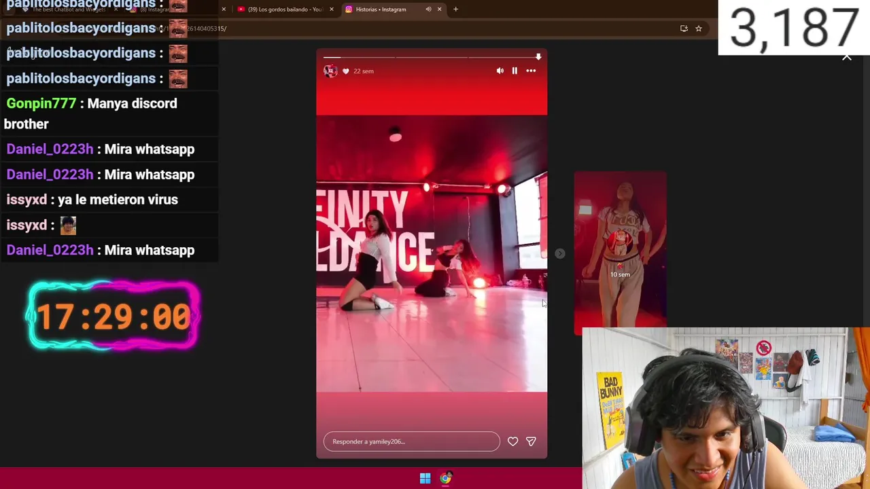This screenshot has height=489, width=870.
Task: Go to next story with the arrow
Action: pos(559,253)
